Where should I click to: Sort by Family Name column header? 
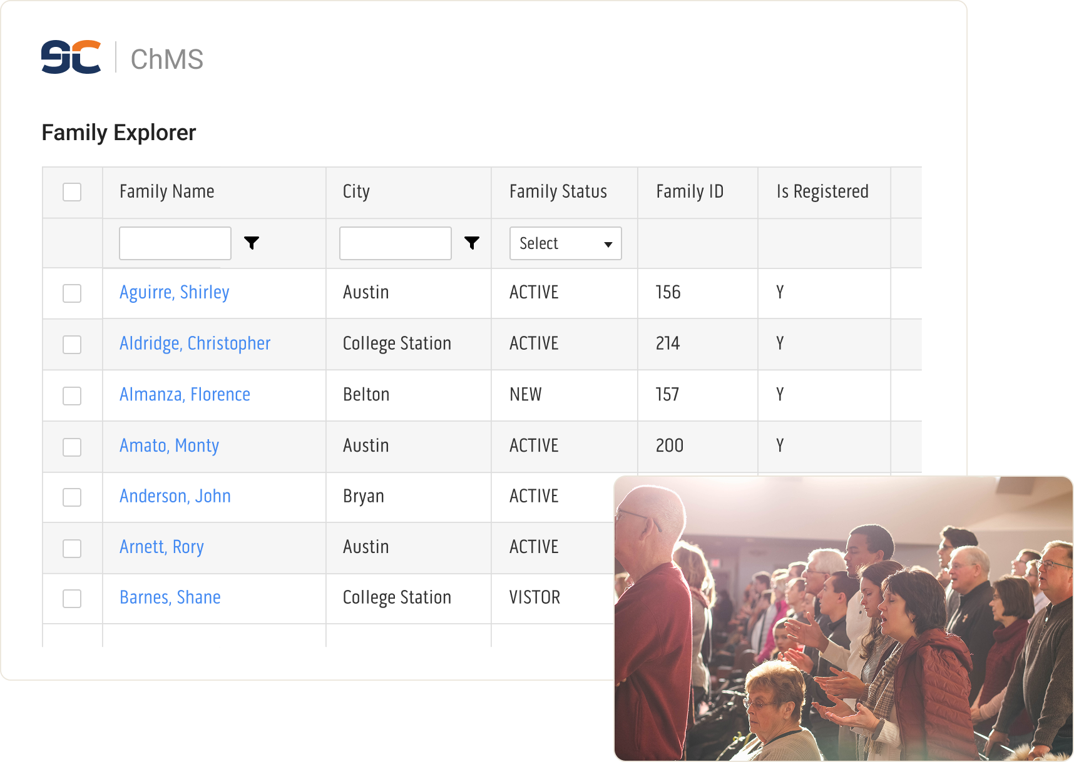(166, 191)
